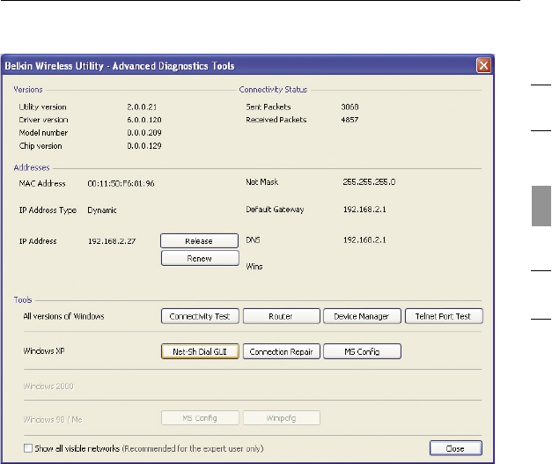Run the Connectivity Test tool
This screenshot has width=552, height=464.
[x=199, y=316]
